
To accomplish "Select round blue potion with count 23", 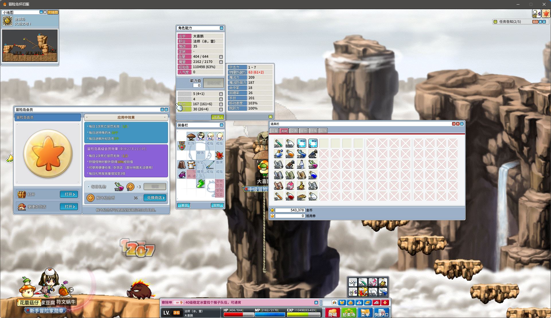I will [x=312, y=175].
